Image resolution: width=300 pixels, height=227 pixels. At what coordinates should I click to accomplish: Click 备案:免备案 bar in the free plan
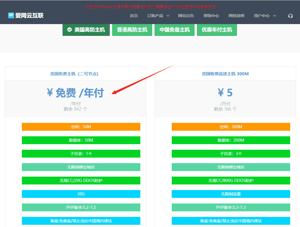[x=81, y=221]
